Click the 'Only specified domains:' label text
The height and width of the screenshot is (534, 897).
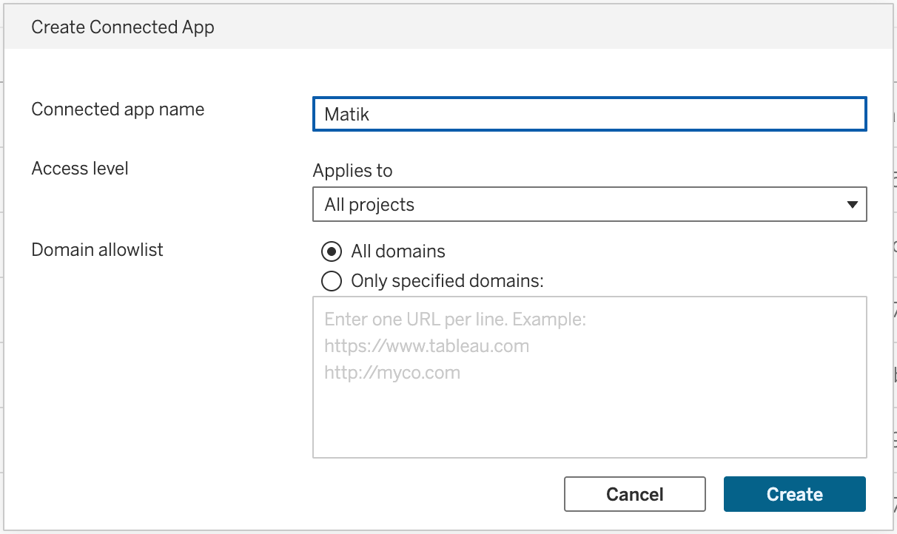(447, 281)
